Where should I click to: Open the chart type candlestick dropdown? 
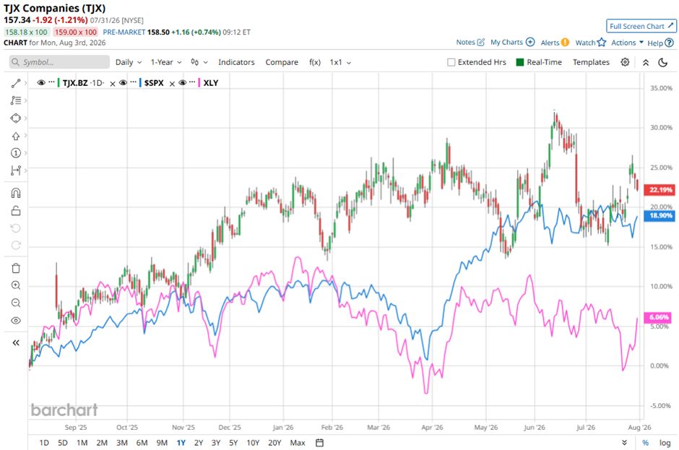(x=199, y=62)
